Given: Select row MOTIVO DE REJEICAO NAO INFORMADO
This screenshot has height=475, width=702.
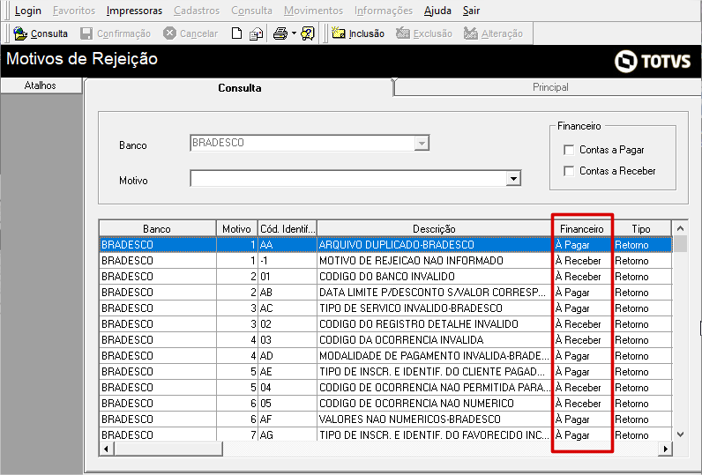Looking at the screenshot, I should 385,260.
